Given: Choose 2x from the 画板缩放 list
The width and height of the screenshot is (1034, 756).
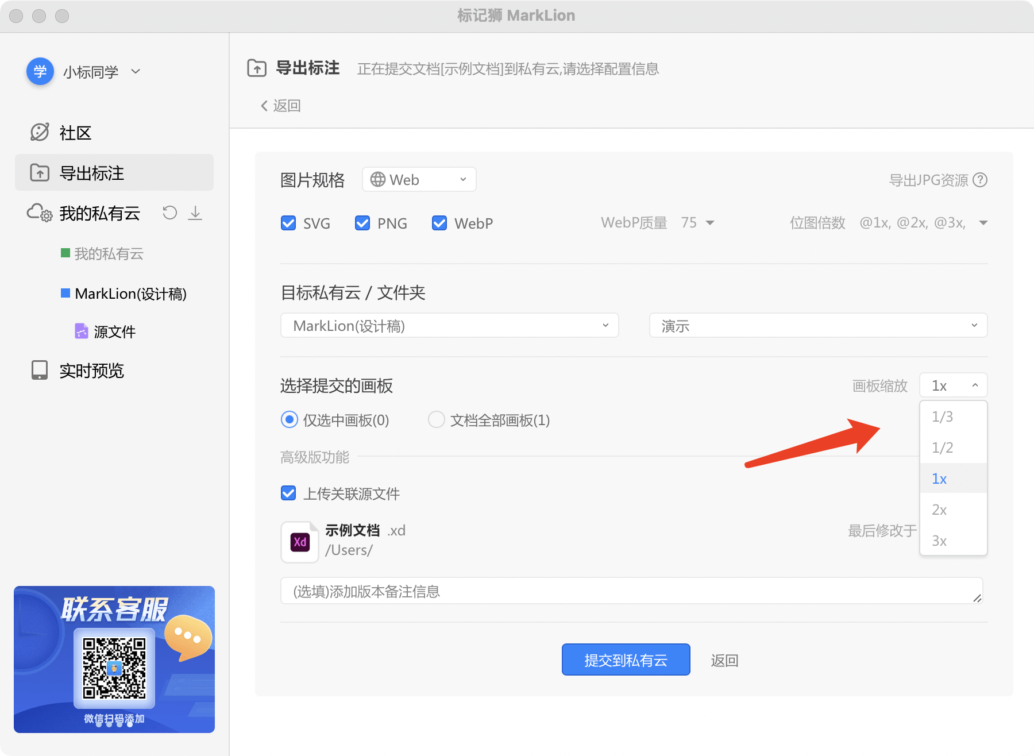Looking at the screenshot, I should [940, 510].
